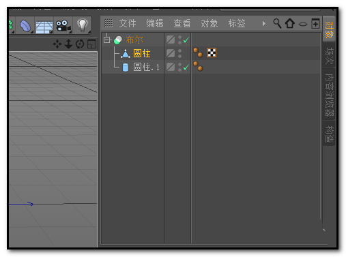Disable 布尔 with its green checkmark

[186, 40]
